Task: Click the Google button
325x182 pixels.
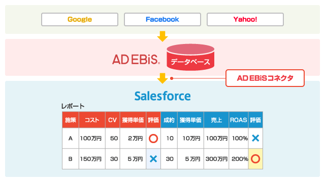Action: pyautogui.click(x=80, y=19)
